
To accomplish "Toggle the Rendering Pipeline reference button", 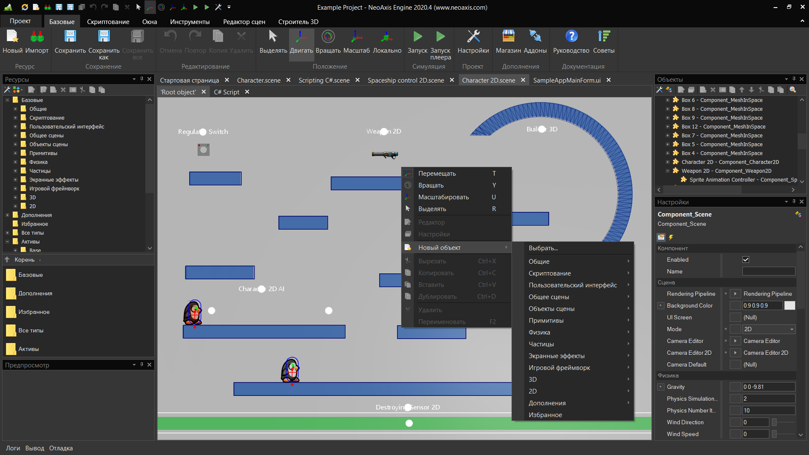I will point(735,294).
